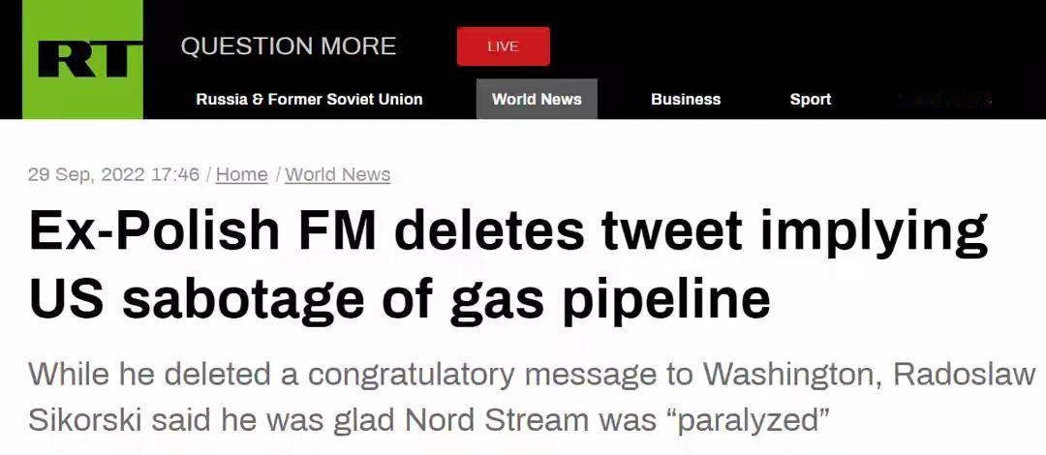Click the blurred menu item after Sport
This screenshot has height=455, width=1046.
[945, 99]
